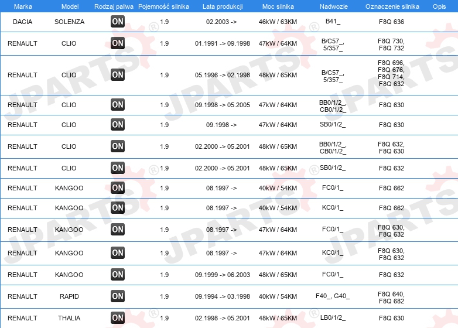Click the ON badge in the Clio F8Q 632, F8Q 630 row
The image size is (458, 328).
click(x=118, y=146)
